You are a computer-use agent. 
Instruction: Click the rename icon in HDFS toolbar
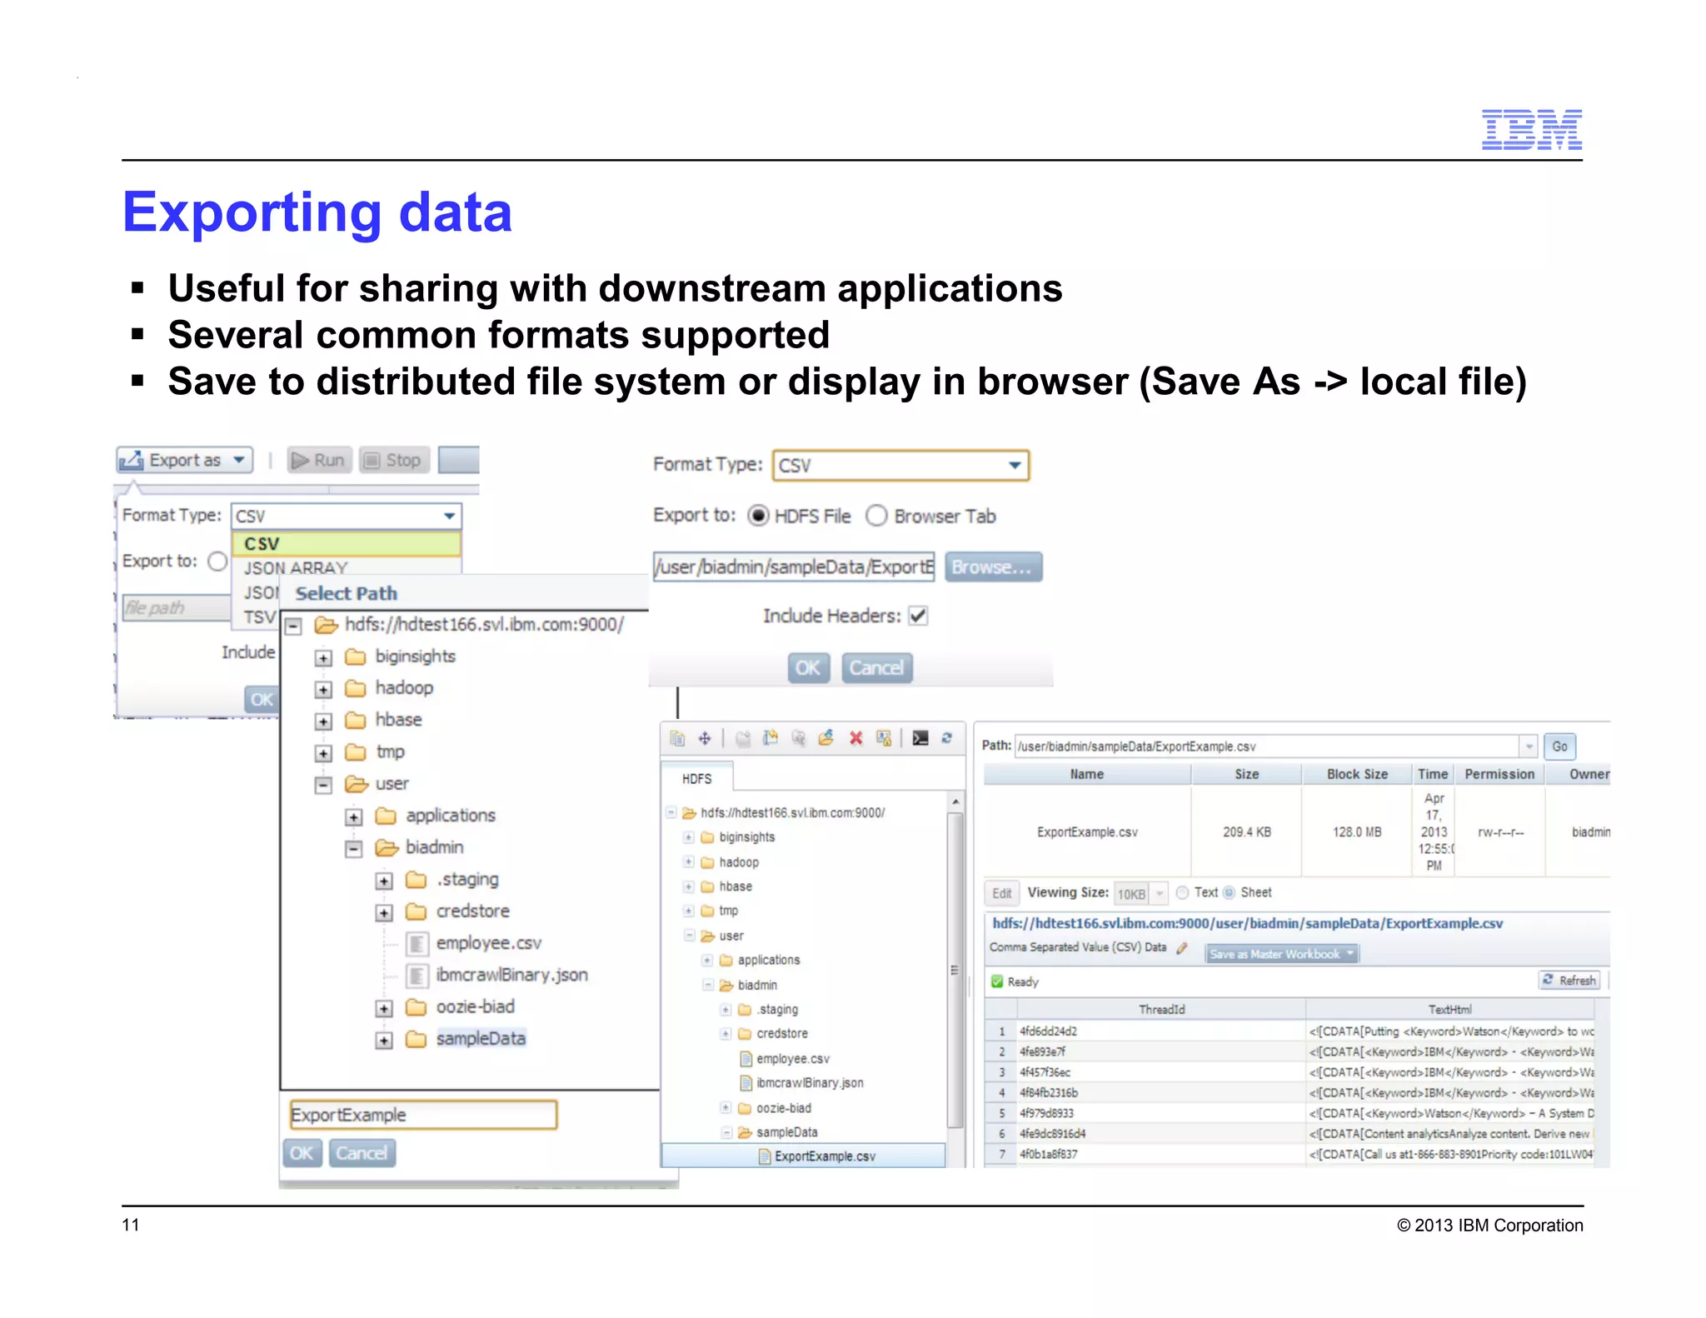coord(771,738)
